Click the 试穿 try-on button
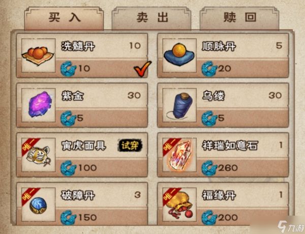This screenshot has width=305, height=234. tap(130, 145)
